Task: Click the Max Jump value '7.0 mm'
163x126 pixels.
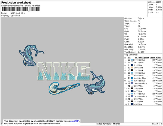Action: tap(141, 49)
